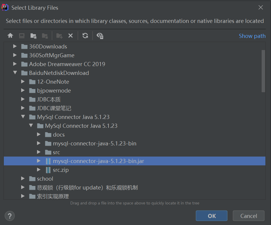The width and height of the screenshot is (271, 225).
Task: Click the Module directory toolbar icon
Action: (45, 36)
